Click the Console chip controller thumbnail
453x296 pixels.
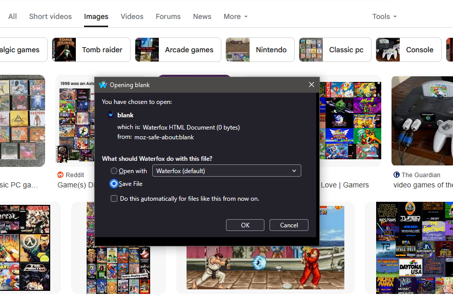[388, 50]
